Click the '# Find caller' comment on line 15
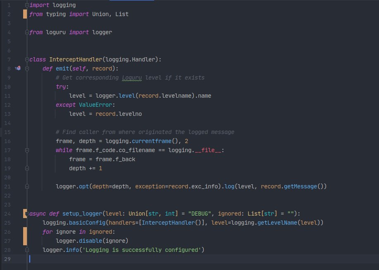The height and width of the screenshot is (270, 379). tap(145, 132)
